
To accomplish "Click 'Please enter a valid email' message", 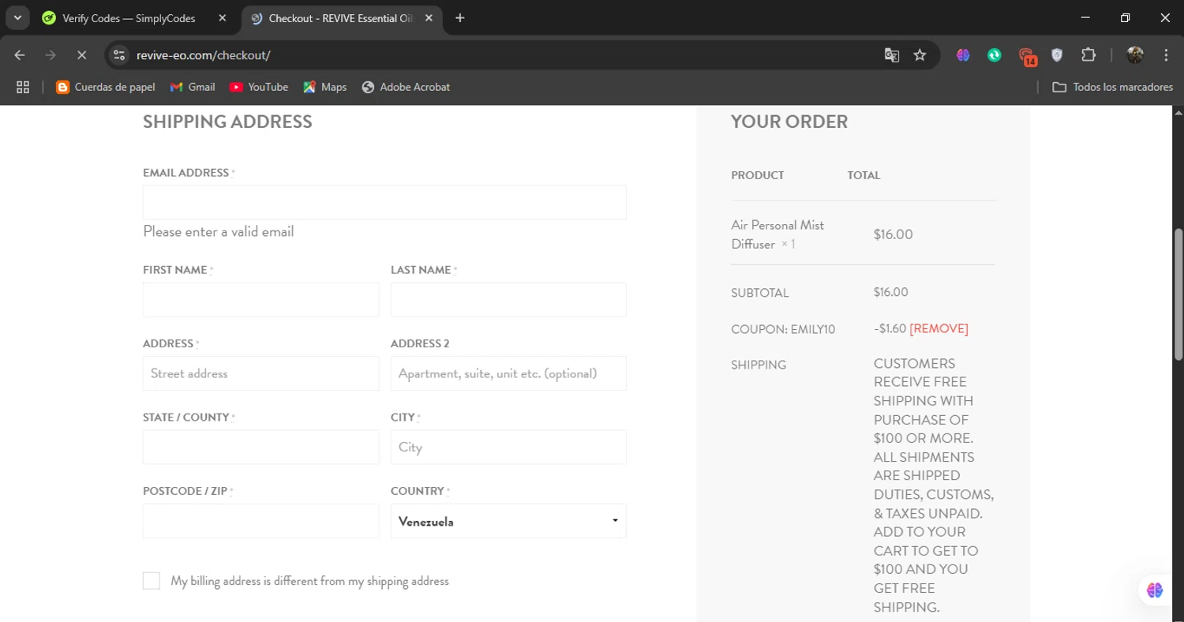I will point(219,231).
